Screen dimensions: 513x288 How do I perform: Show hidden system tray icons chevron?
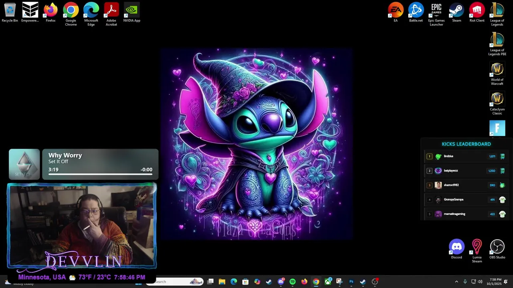click(x=456, y=282)
